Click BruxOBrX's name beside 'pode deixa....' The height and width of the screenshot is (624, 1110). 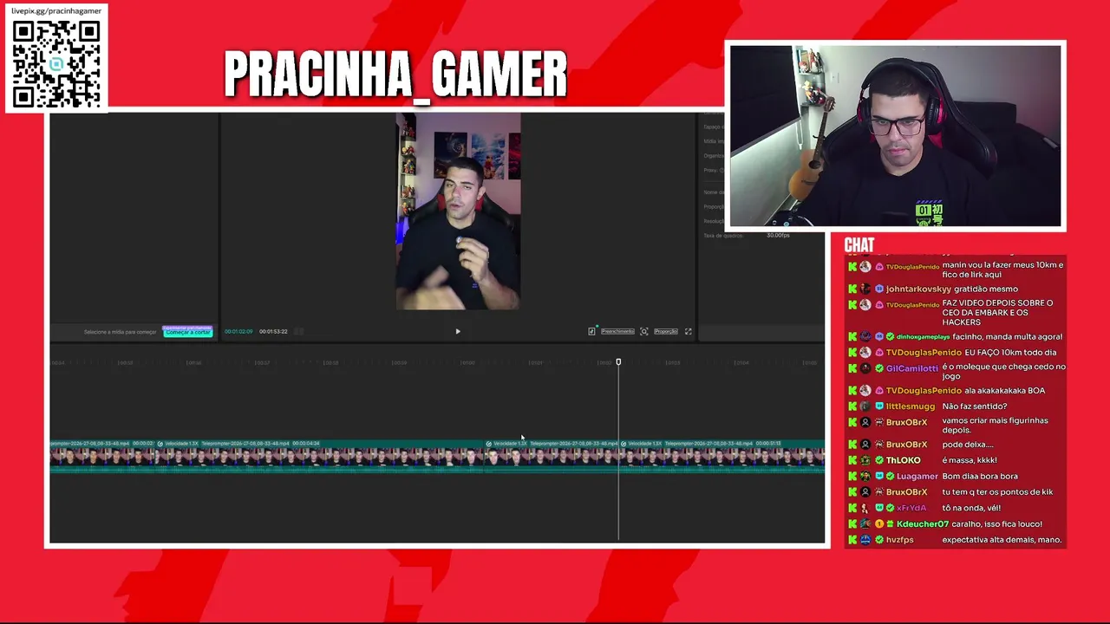pyautogui.click(x=906, y=445)
